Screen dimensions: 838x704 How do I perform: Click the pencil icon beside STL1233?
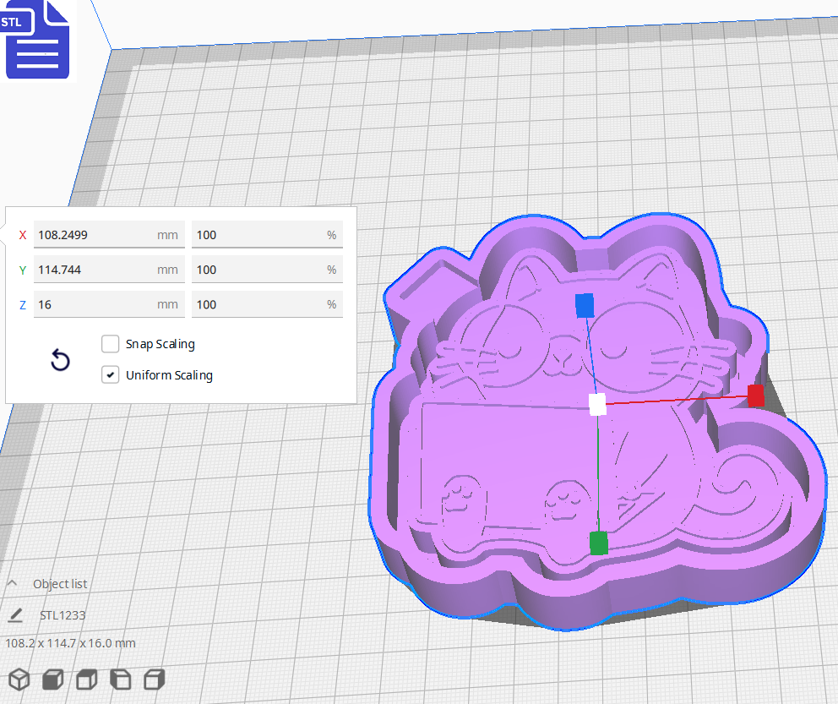click(14, 615)
